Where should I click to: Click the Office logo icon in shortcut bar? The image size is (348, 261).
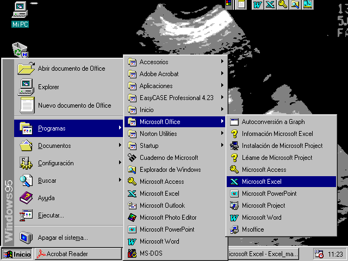(x=228, y=4)
